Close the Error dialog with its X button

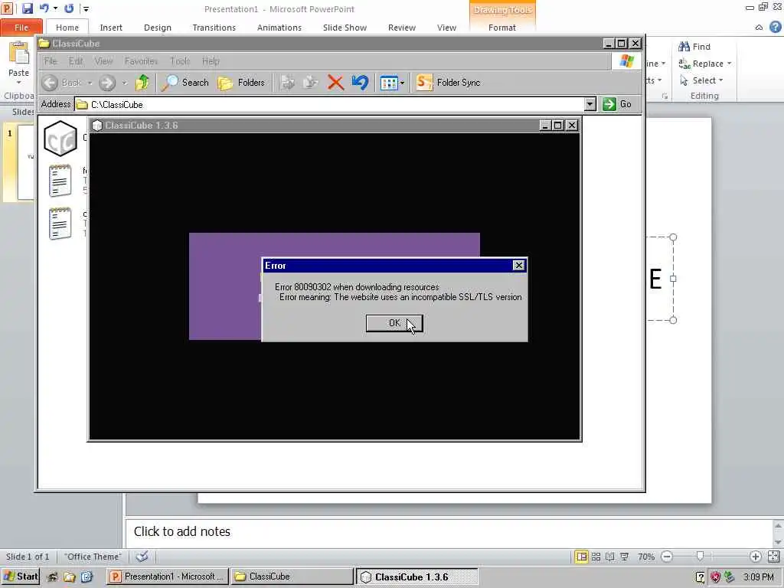coord(519,266)
